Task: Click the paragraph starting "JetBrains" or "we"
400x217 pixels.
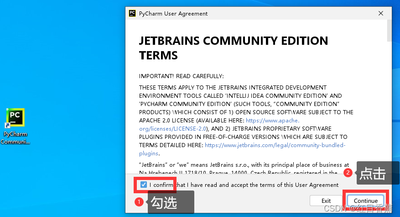Action: click(x=244, y=169)
